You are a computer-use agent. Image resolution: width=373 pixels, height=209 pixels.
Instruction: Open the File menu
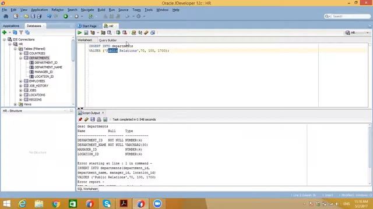tap(4, 10)
